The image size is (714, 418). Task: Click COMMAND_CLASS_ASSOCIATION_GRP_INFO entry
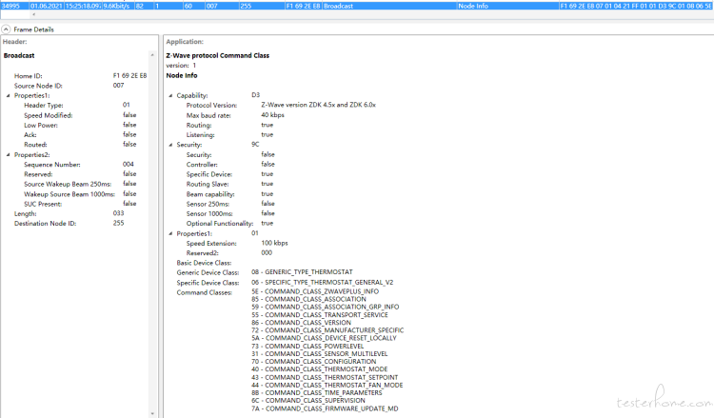pyautogui.click(x=326, y=307)
